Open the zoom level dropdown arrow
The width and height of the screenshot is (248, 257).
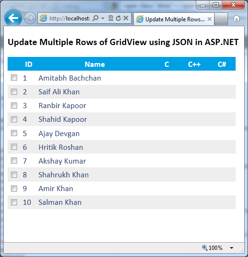click(231, 248)
